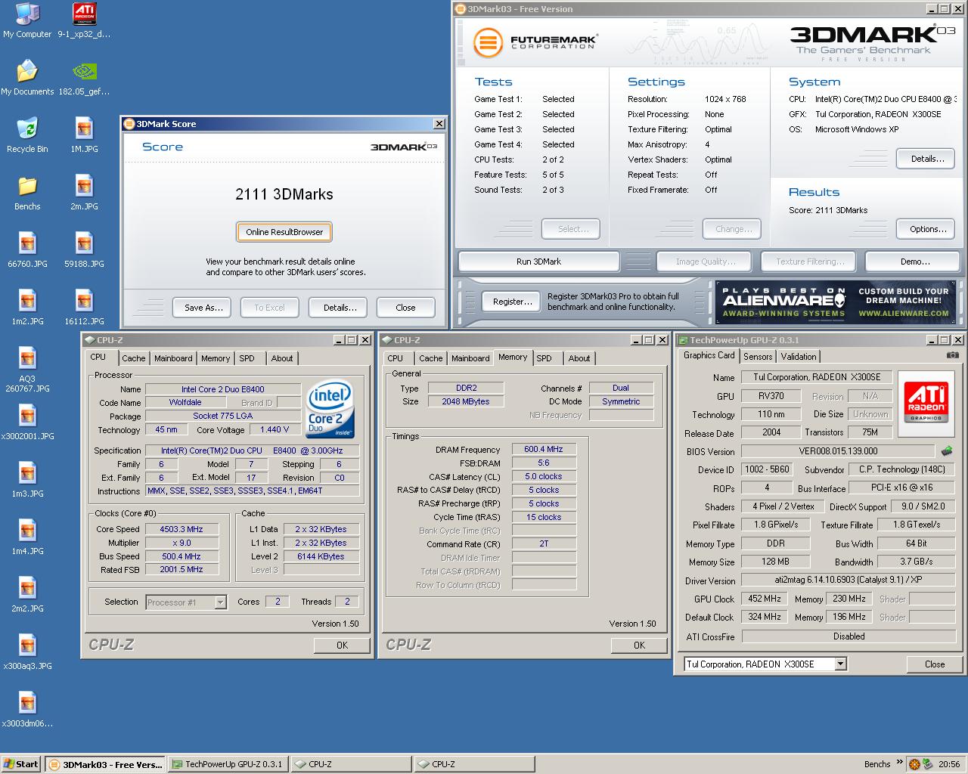
Task: Click the last CPU-Z taskbar button
Action: click(473, 764)
